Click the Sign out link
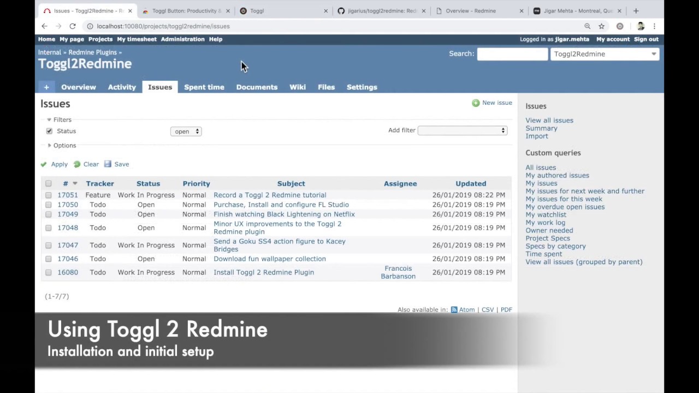The width and height of the screenshot is (699, 393). pos(646,39)
